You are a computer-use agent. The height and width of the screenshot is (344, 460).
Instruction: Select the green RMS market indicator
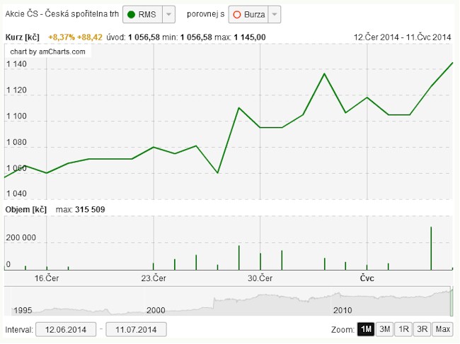pyautogui.click(x=131, y=14)
